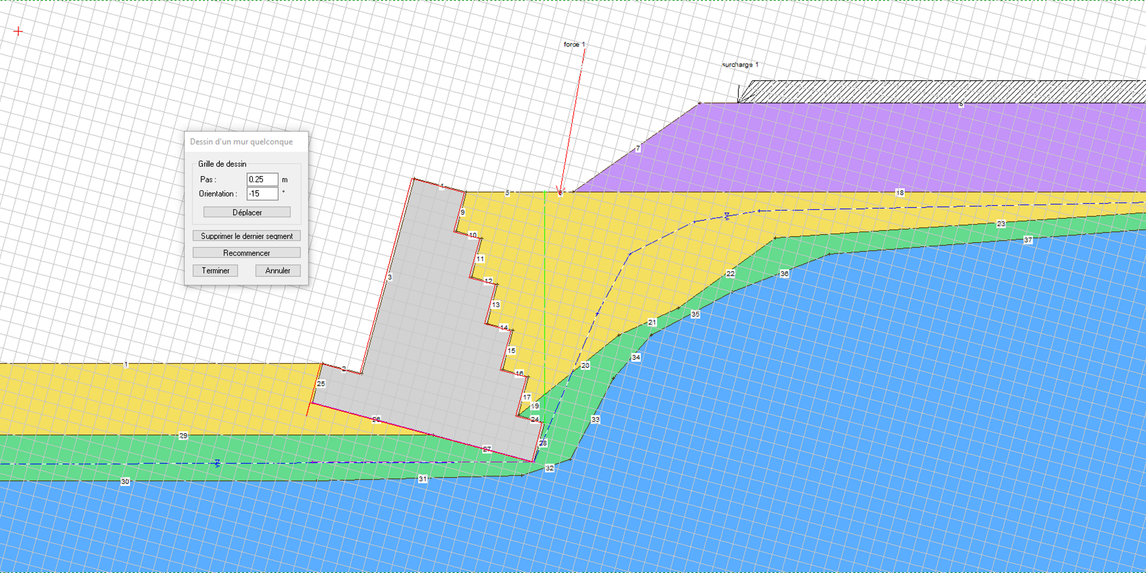Click the water table symbol in the yellow layer
This screenshot has width=1146, height=573.
point(727,216)
